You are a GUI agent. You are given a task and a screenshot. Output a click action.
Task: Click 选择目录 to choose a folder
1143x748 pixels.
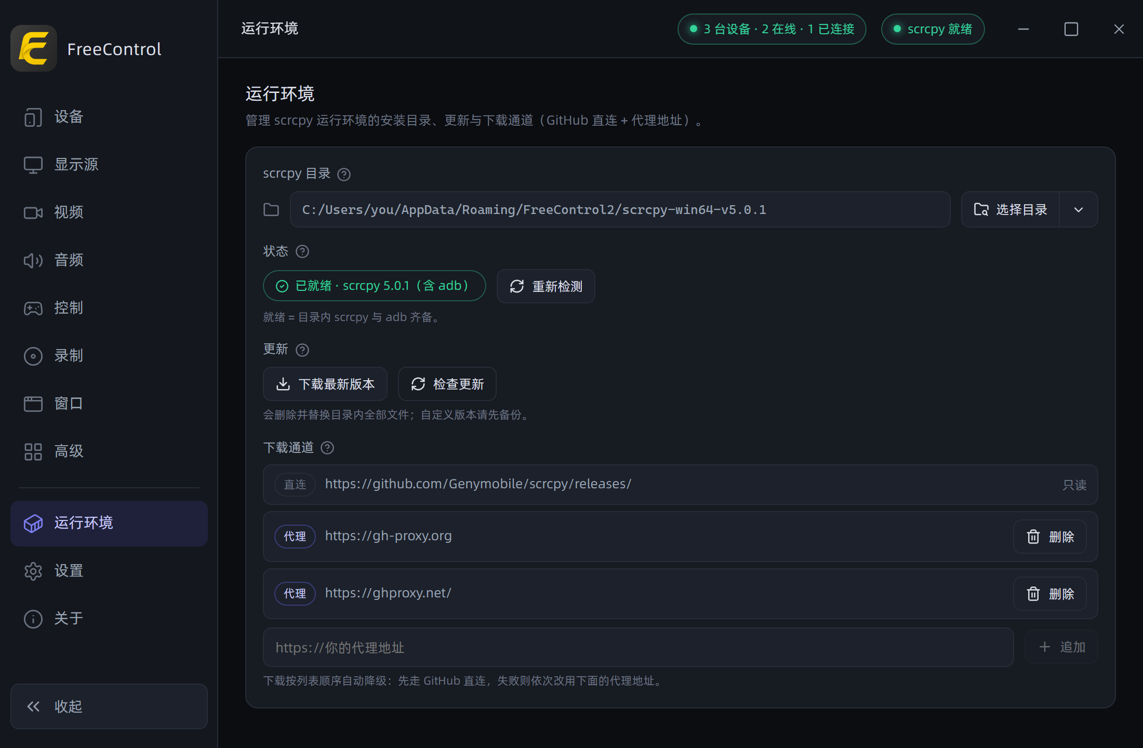pos(1010,210)
